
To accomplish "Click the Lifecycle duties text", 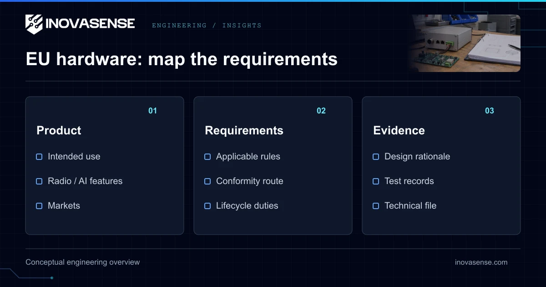I will [247, 206].
